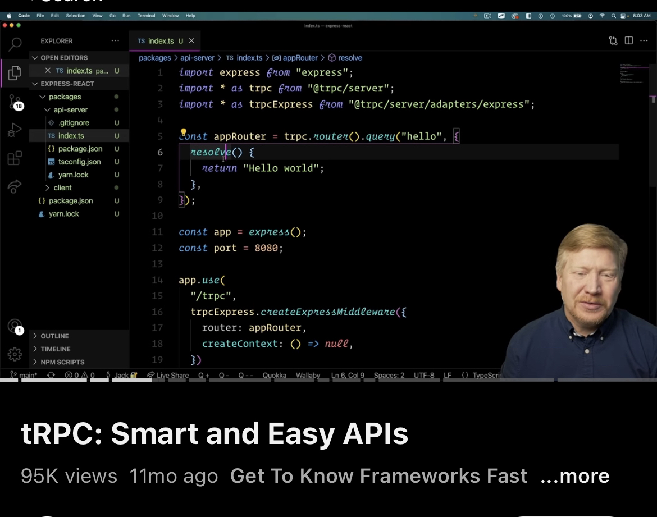657x517 pixels.
Task: Open root-level yarn.lock file
Action: point(79,213)
